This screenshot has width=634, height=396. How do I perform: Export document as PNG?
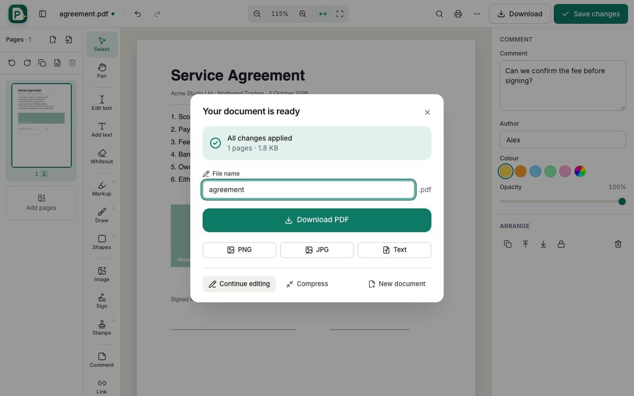pyautogui.click(x=239, y=250)
